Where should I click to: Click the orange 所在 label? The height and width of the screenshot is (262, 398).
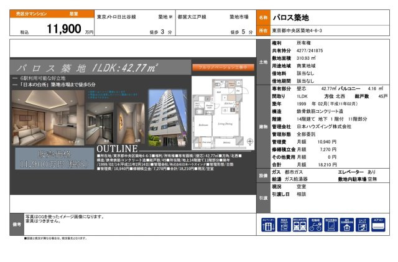[263, 30]
